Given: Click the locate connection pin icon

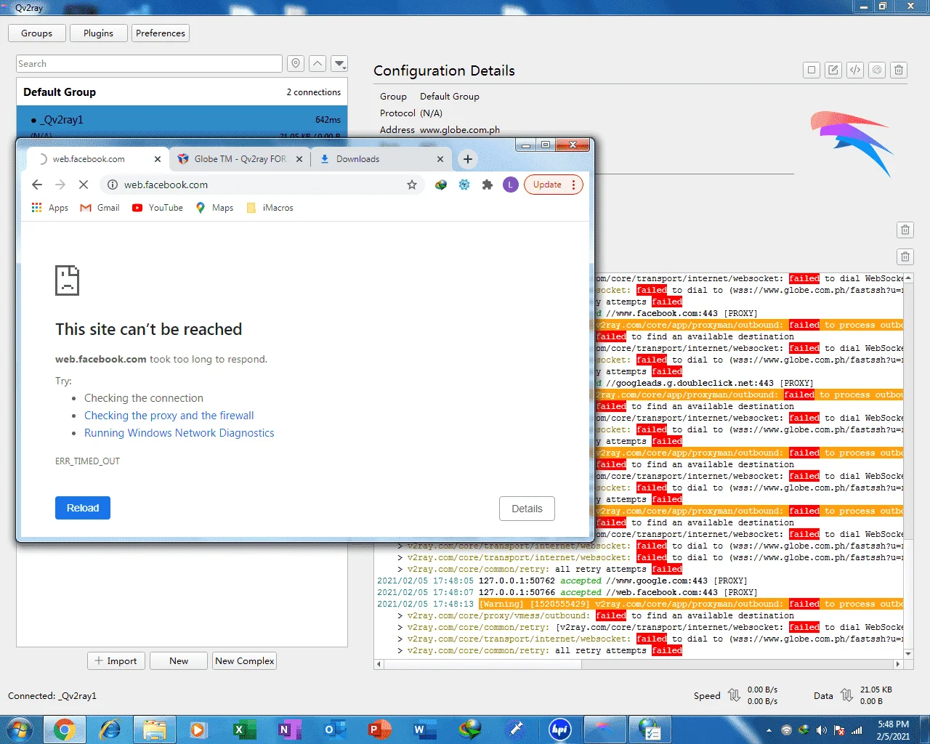Looking at the screenshot, I should pos(296,64).
